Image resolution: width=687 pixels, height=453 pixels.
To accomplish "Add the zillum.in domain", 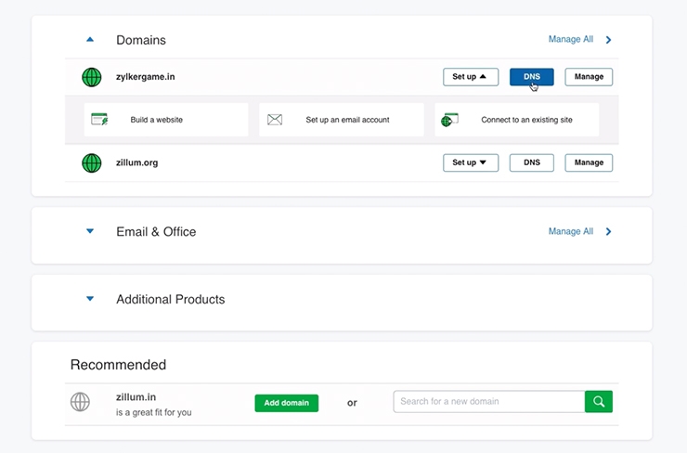I will coord(286,403).
